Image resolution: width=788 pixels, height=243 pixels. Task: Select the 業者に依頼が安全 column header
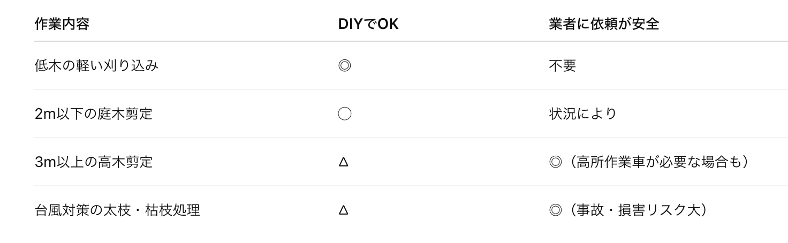pyautogui.click(x=603, y=25)
